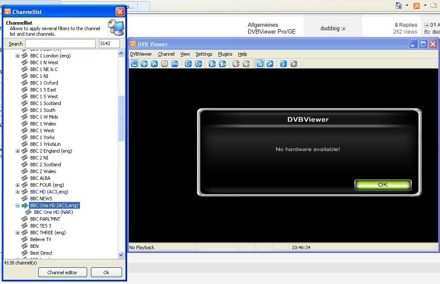Click the favourite minus star icon
This screenshot has width=440, height=284.
pyautogui.click(x=212, y=64)
